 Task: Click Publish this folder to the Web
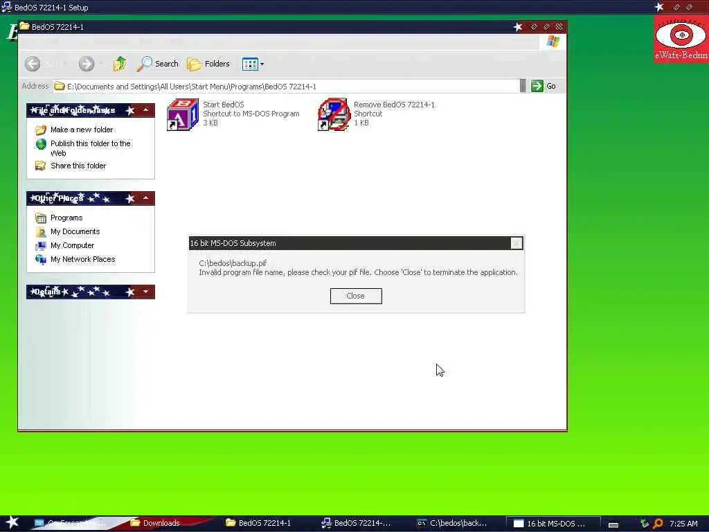coord(91,148)
